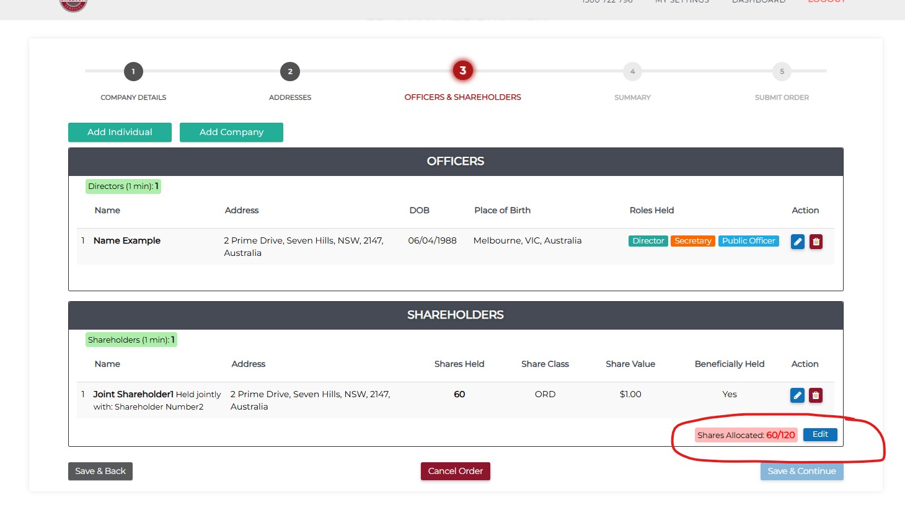Click Save & Continue
The width and height of the screenshot is (905, 505).
coord(801,471)
